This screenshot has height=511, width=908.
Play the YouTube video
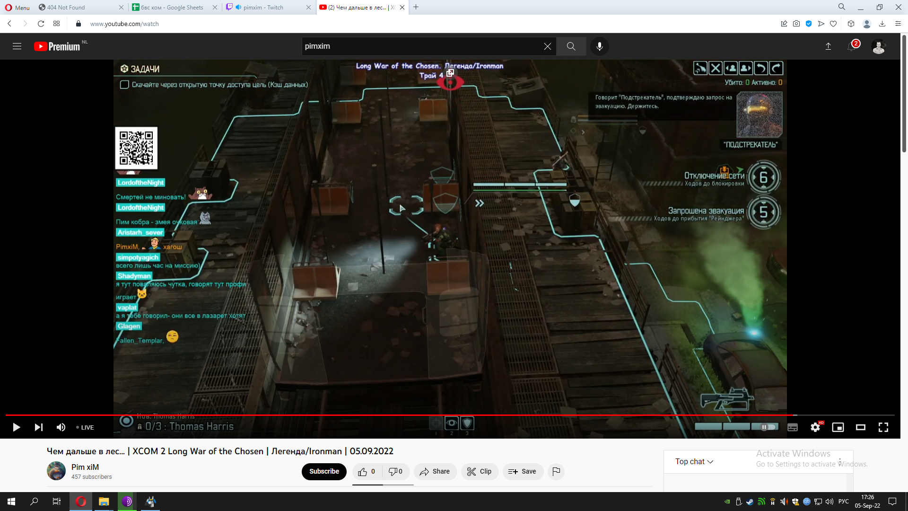point(16,427)
